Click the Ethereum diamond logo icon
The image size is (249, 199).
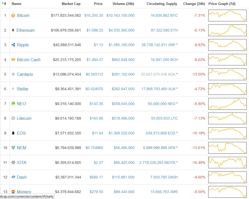pyautogui.click(x=13, y=30)
